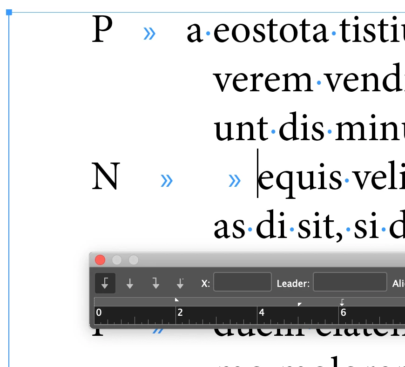Click the letter P in the first paragraph
This screenshot has height=367, width=405.
(102, 28)
